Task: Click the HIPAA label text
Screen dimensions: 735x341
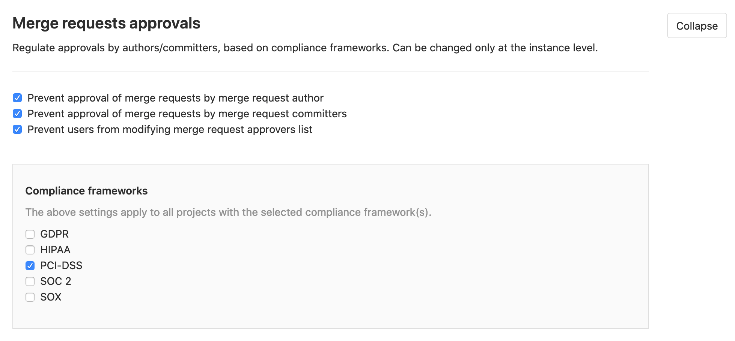Action: click(55, 250)
